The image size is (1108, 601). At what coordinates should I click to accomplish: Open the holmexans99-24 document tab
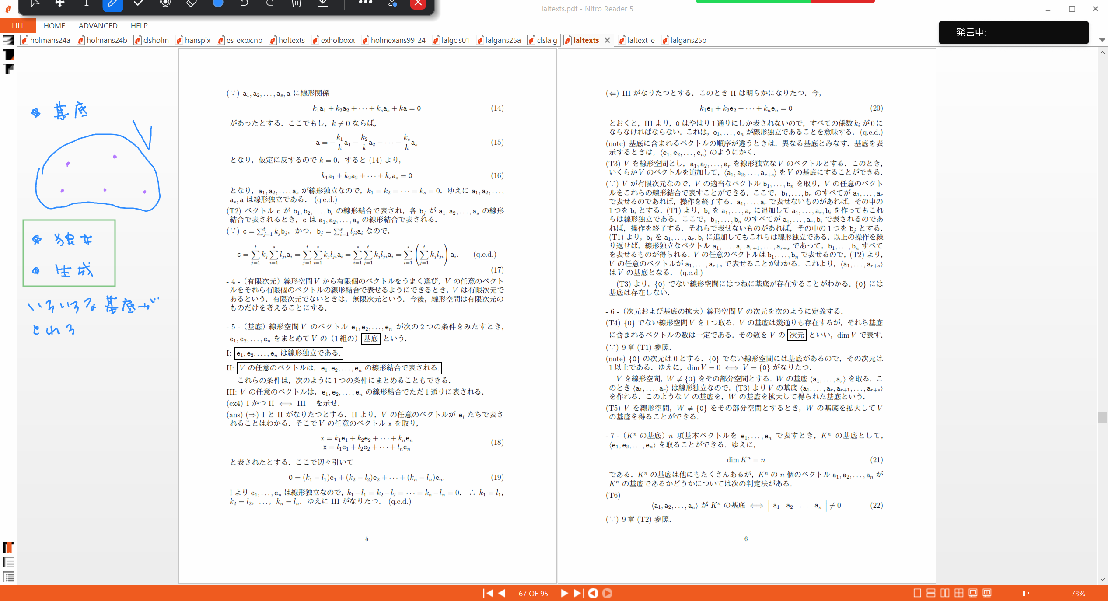click(x=394, y=40)
